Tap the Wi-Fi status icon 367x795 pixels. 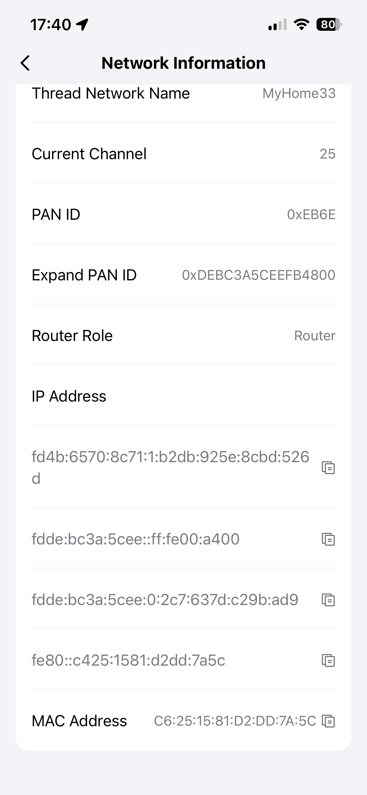pos(301,24)
